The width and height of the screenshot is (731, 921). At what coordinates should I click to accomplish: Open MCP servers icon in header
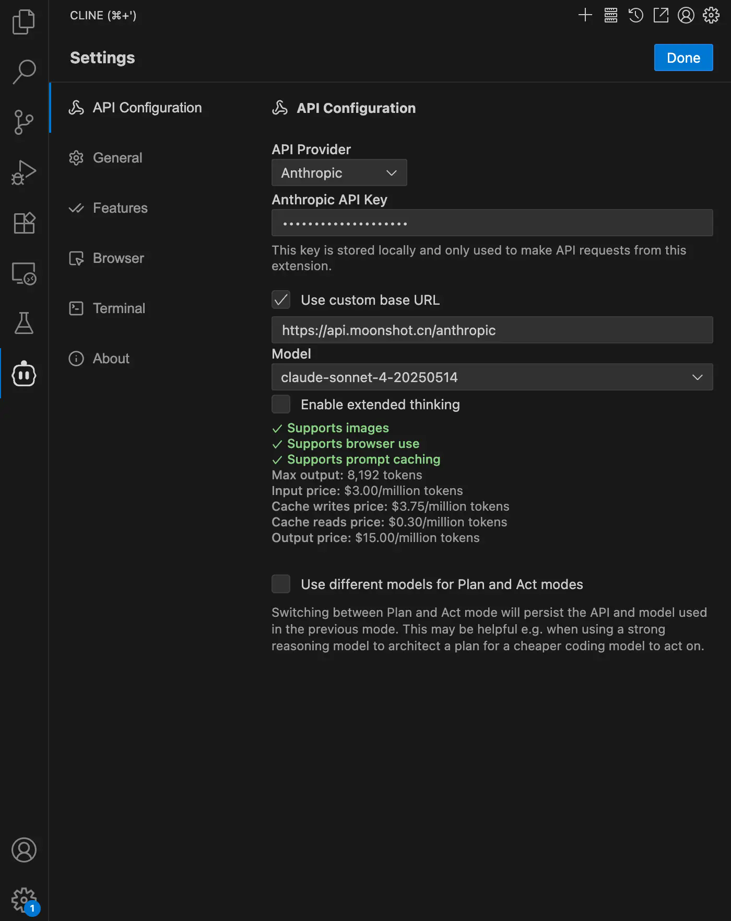click(610, 15)
